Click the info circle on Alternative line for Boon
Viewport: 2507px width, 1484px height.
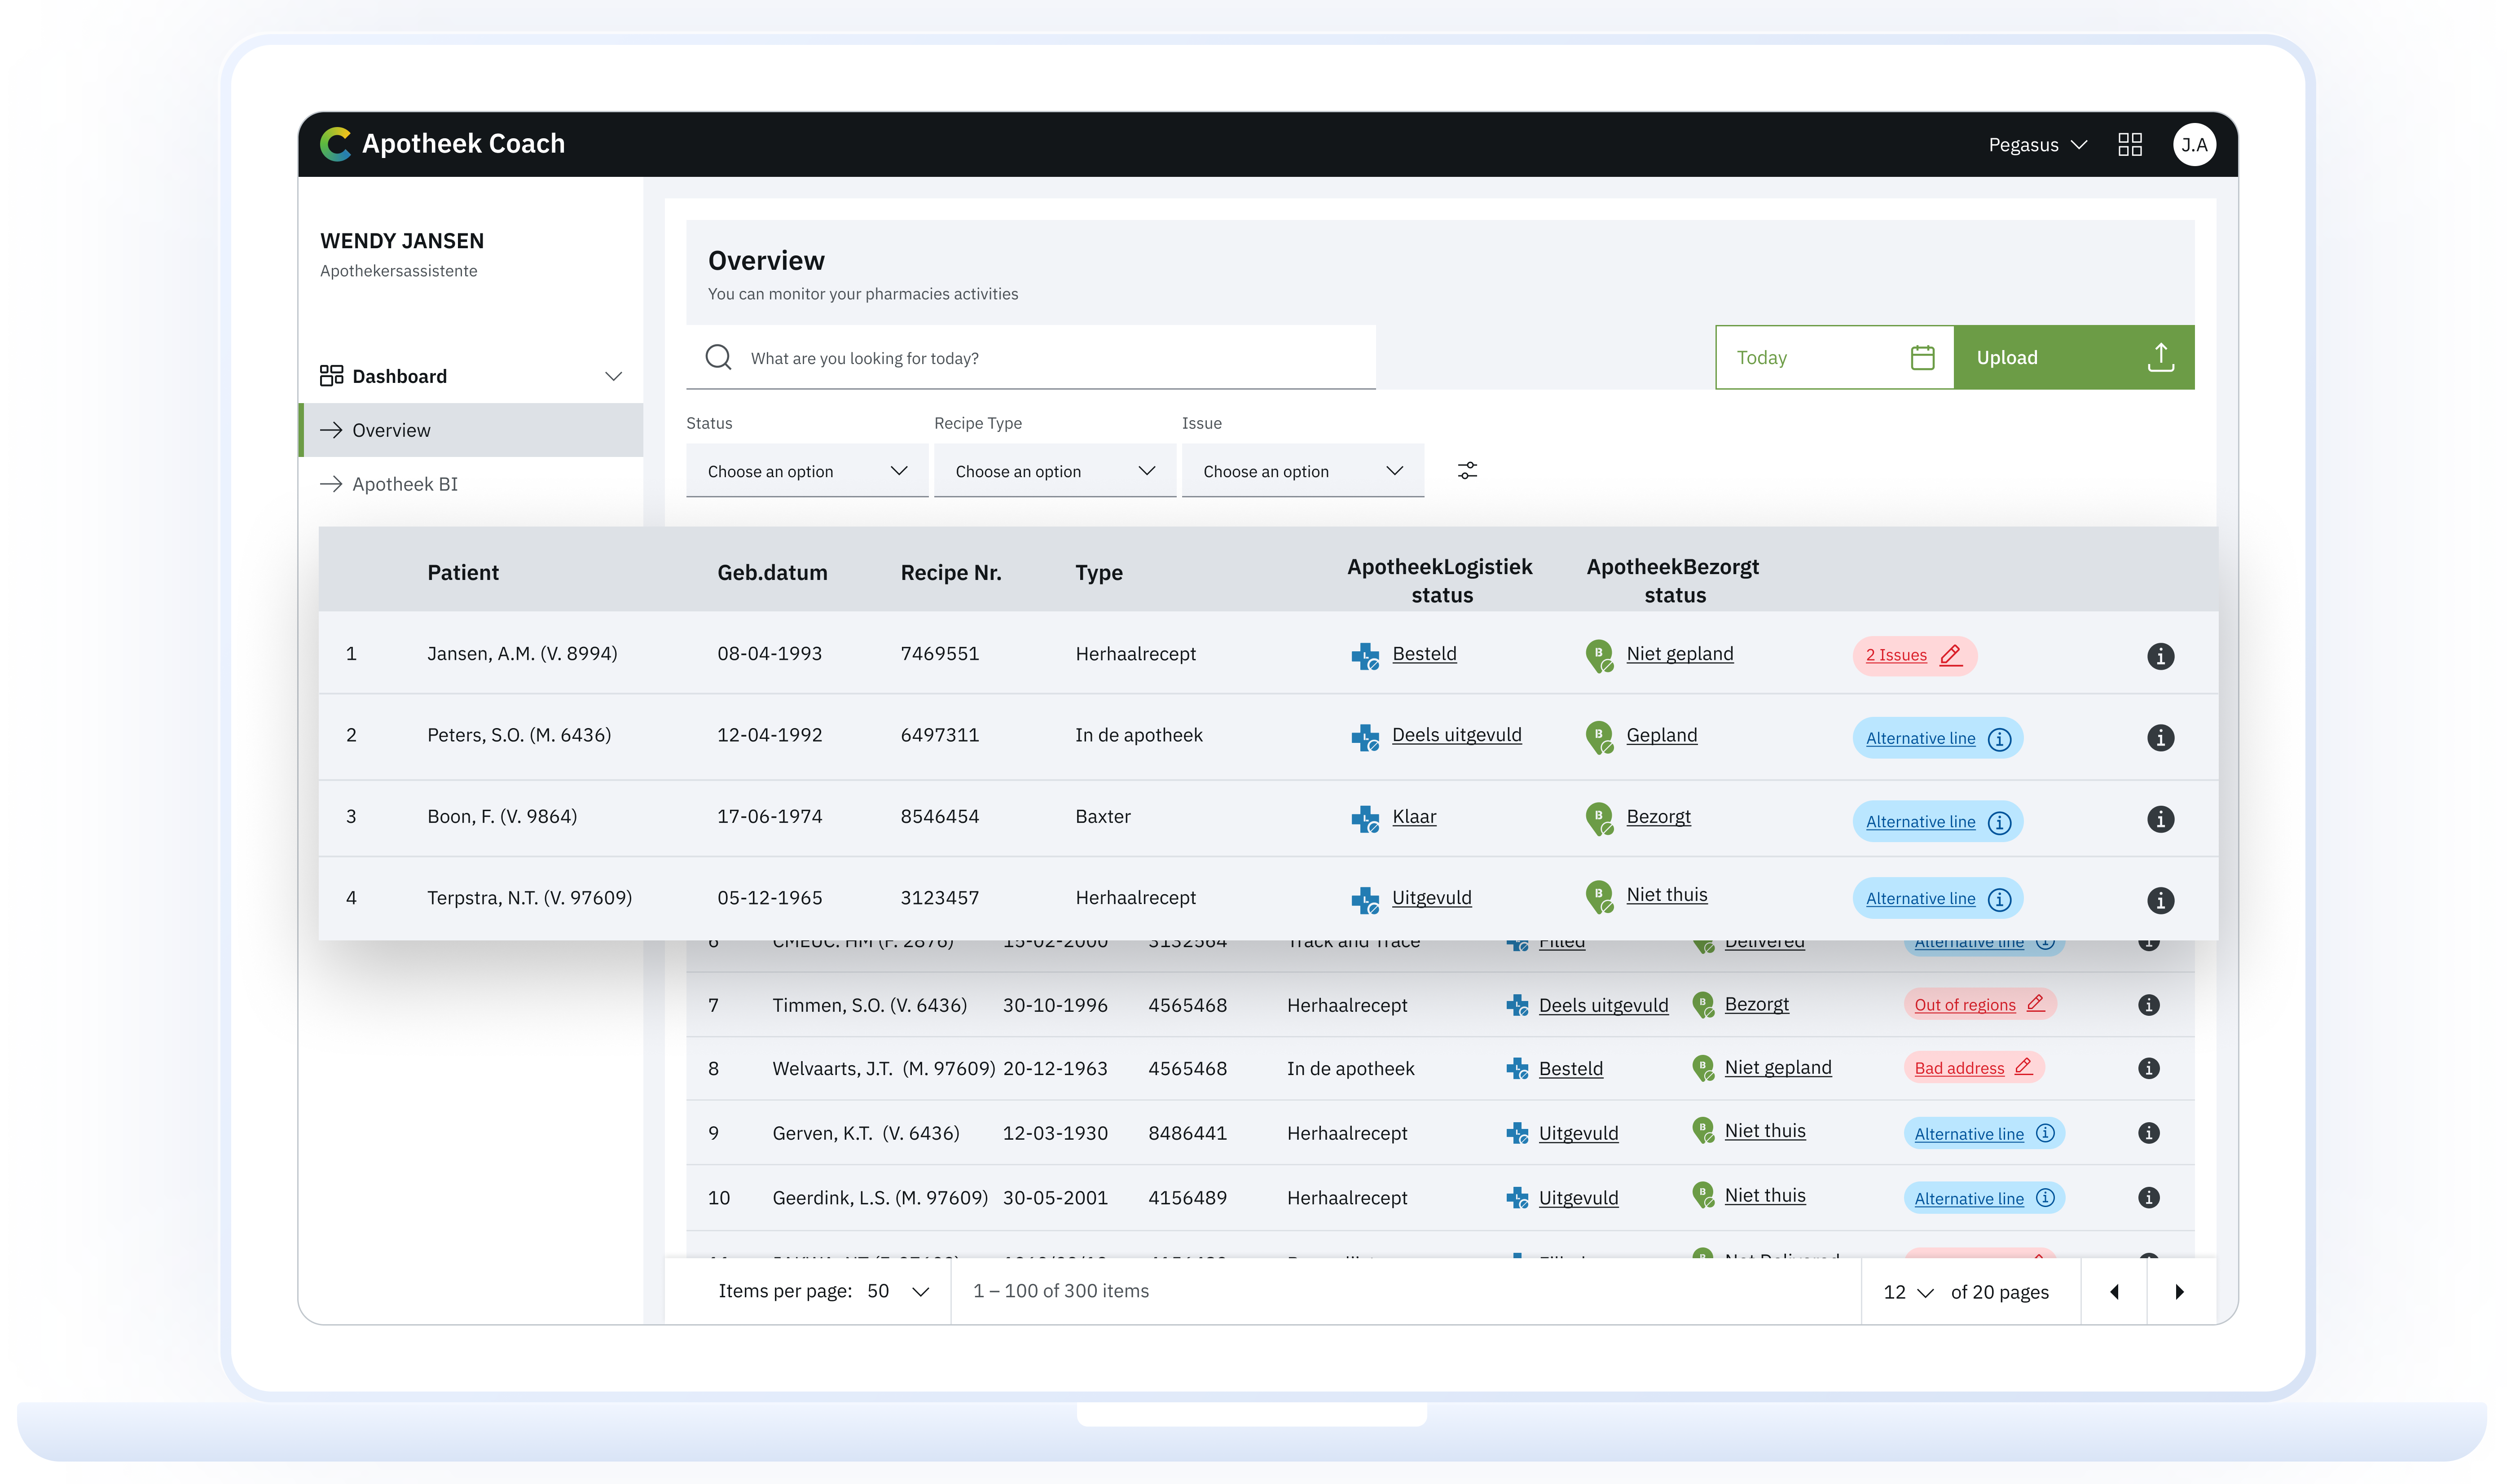1998,822
